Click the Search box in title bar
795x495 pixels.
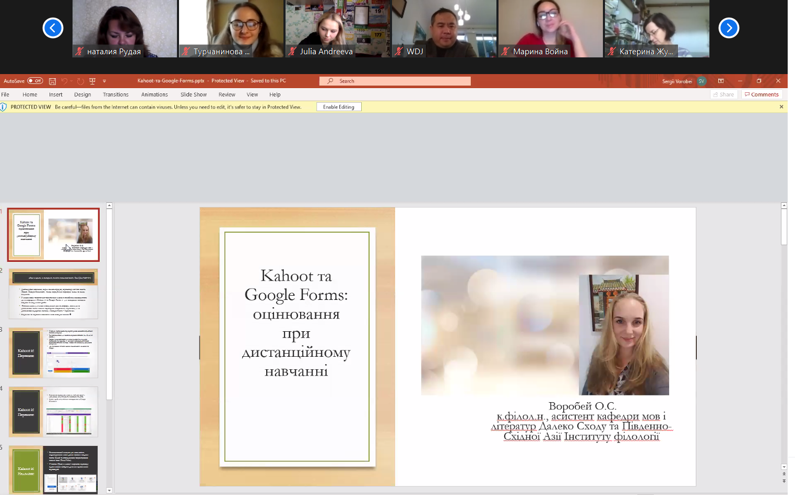pos(395,81)
